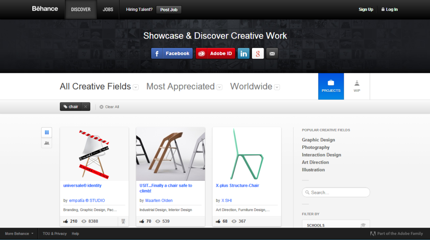Select Graphic Design creative field
Viewport: 430px width, 240px height.
(318, 140)
